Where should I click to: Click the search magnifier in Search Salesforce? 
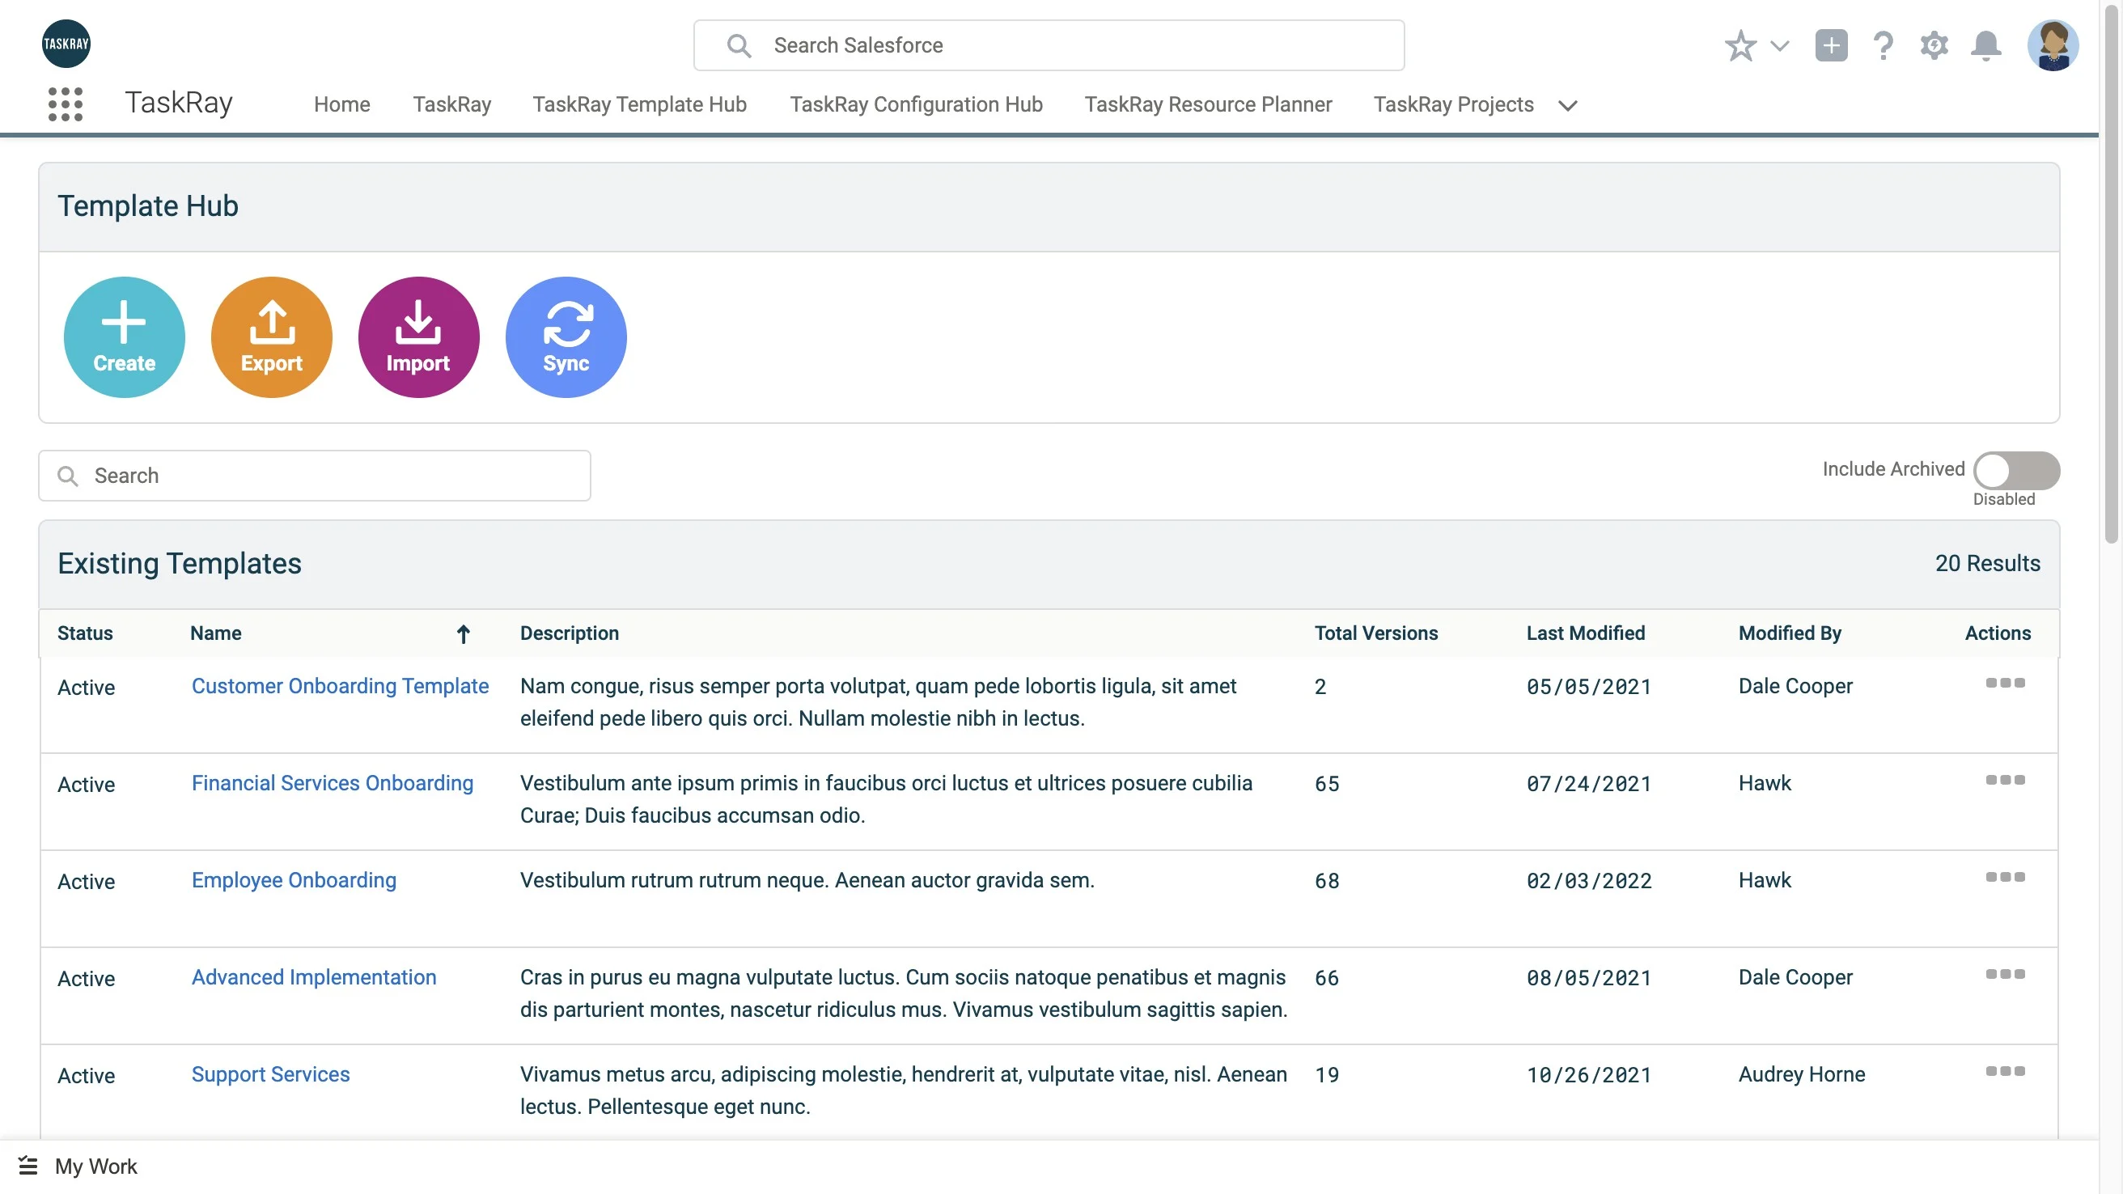click(739, 46)
